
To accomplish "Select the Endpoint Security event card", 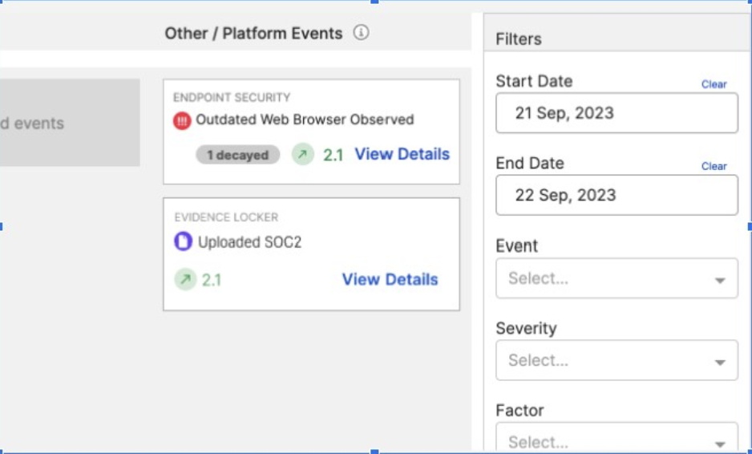I will (311, 132).
